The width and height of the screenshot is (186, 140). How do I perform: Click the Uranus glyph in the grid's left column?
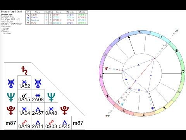(x=11, y=84)
